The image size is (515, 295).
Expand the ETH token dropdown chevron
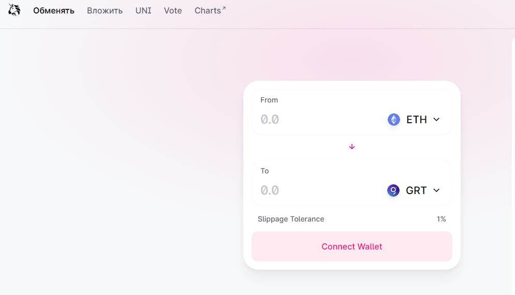point(436,120)
